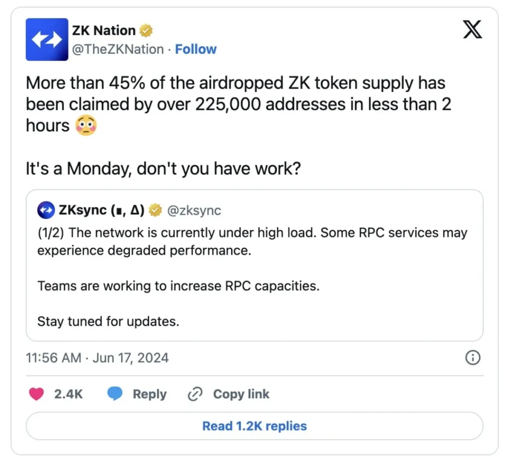Click the ZKsync circular avatar in quoted tweet
This screenshot has width=508, height=461.
pos(45,210)
